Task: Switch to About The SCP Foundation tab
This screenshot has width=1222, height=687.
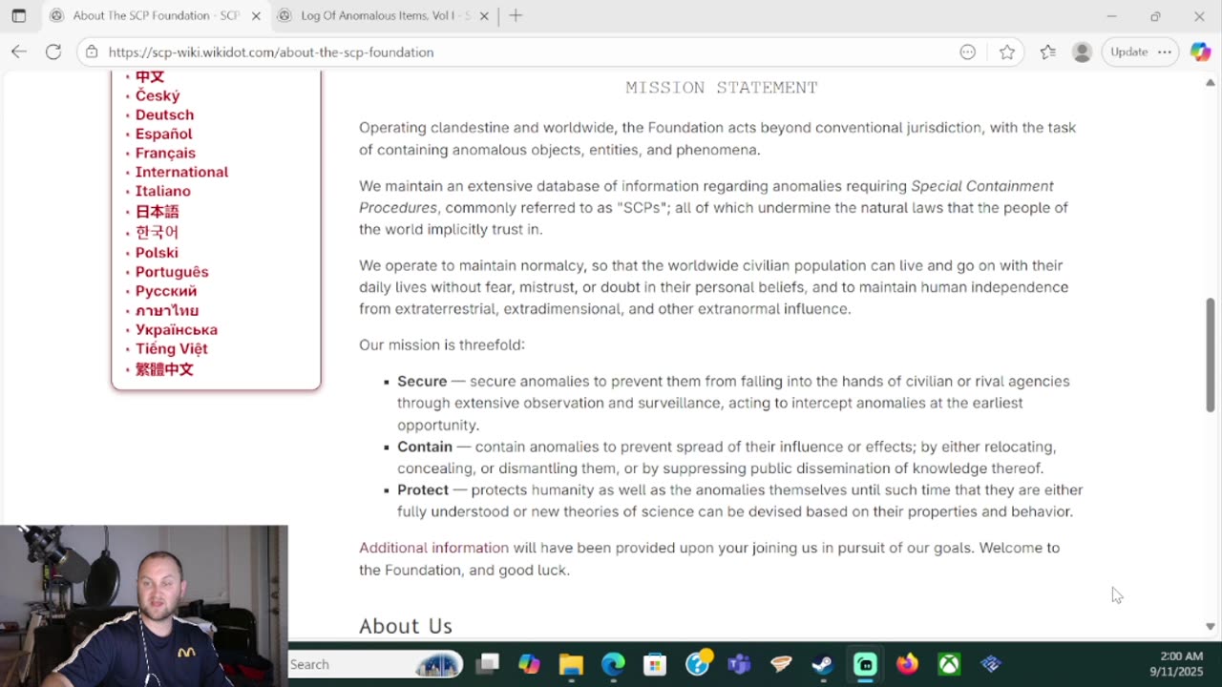Action: pyautogui.click(x=156, y=16)
